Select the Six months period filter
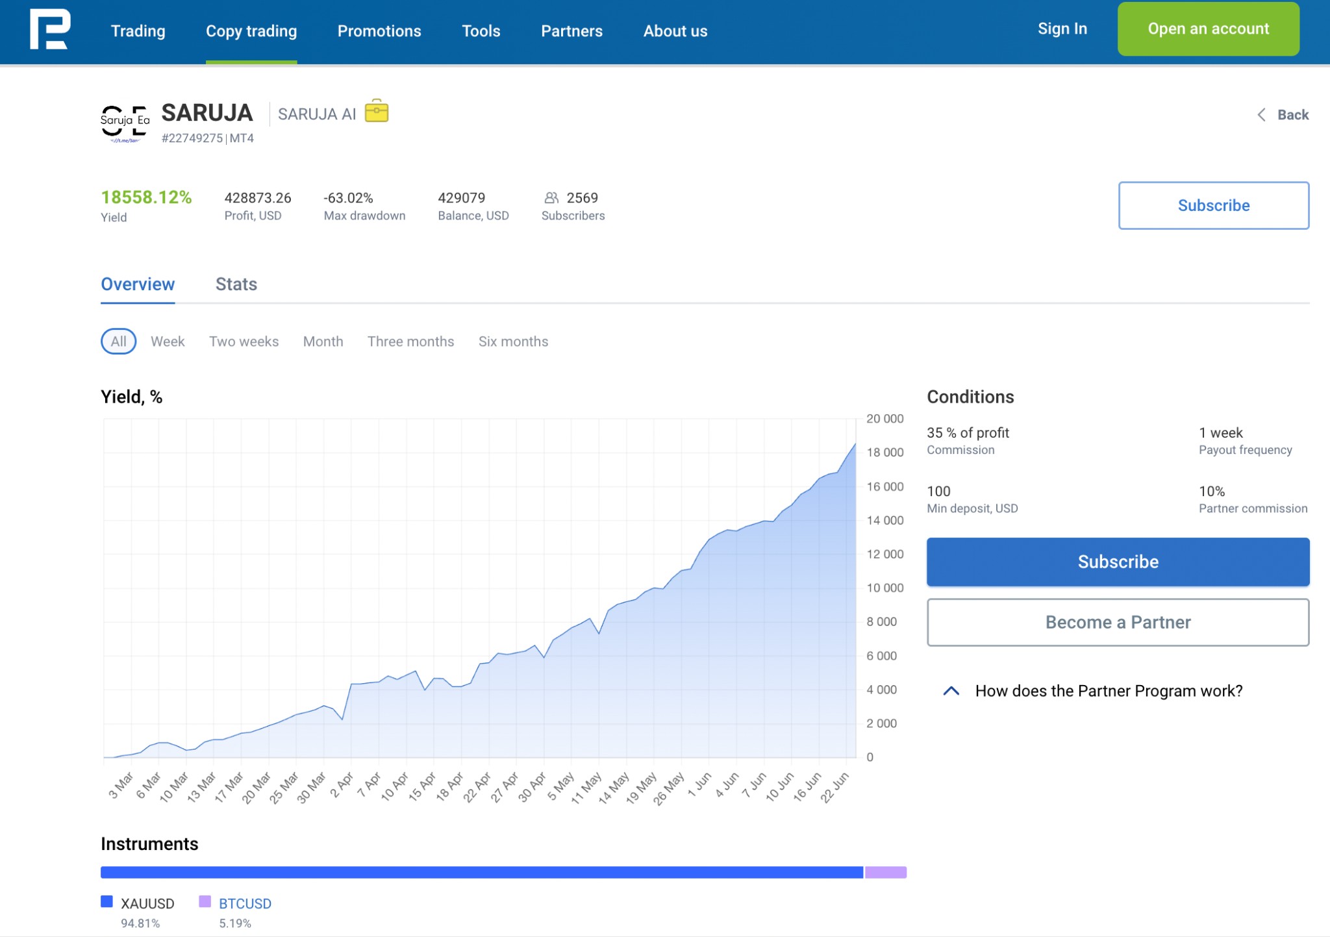This screenshot has height=937, width=1330. [x=513, y=342]
